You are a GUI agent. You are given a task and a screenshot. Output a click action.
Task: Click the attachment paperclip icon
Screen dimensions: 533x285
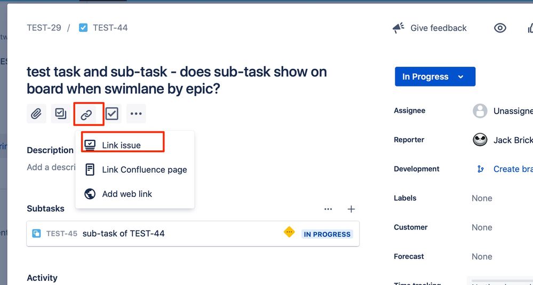click(x=36, y=114)
